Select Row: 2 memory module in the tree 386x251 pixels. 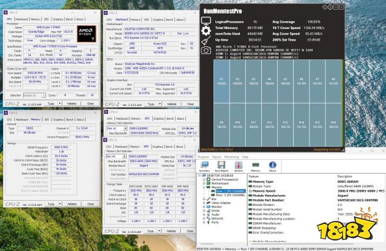coord(230,195)
